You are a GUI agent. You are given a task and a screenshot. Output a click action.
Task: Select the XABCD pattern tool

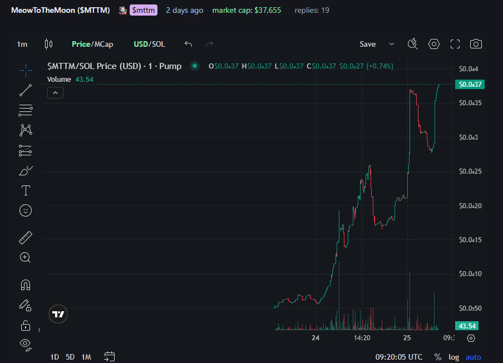tap(26, 130)
